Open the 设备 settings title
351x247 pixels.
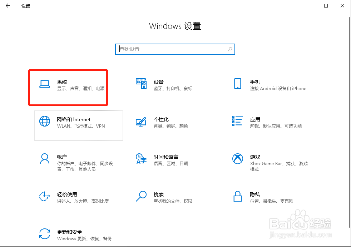[x=158, y=82]
